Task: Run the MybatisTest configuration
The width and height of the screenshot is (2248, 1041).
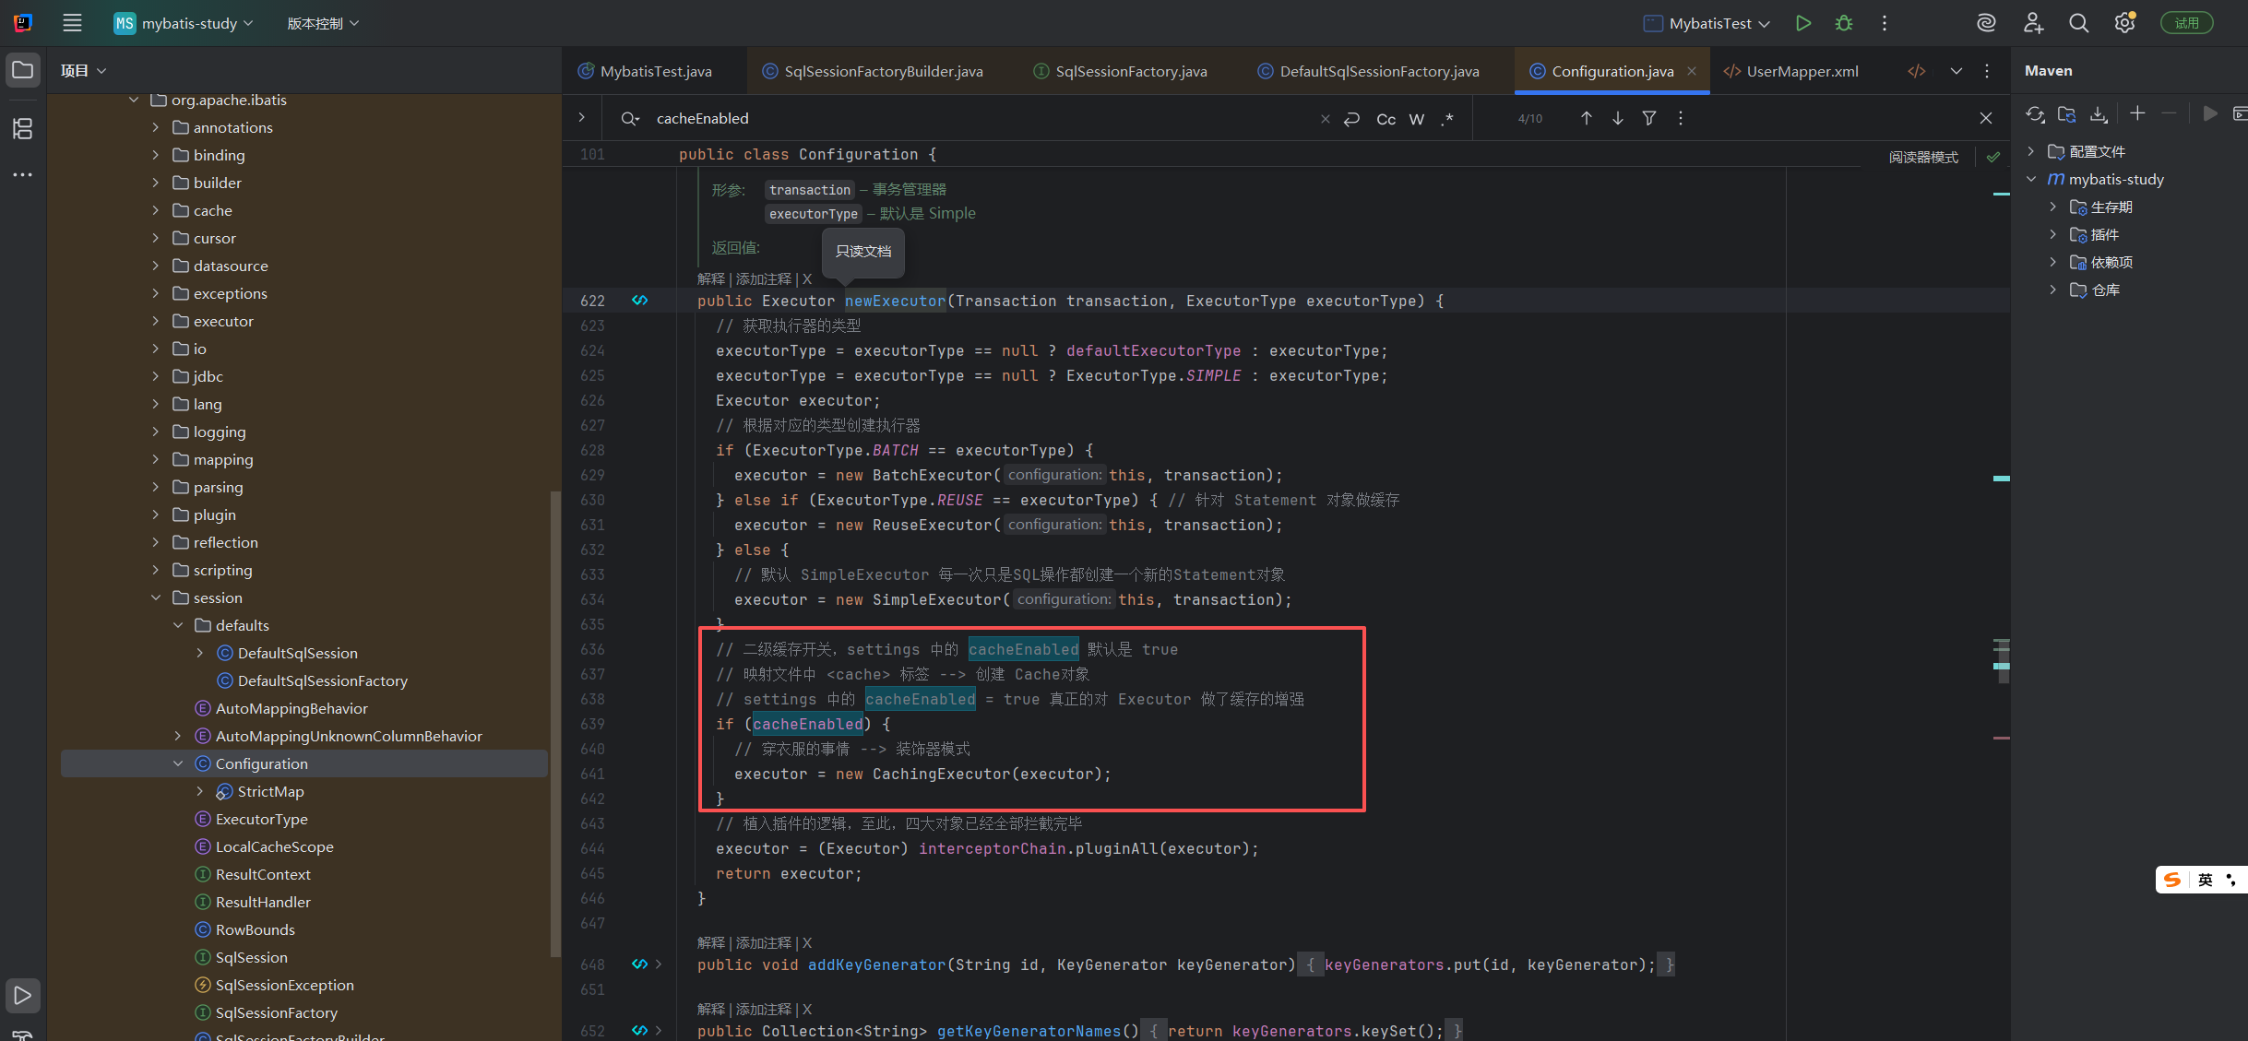Action: pyautogui.click(x=1802, y=23)
